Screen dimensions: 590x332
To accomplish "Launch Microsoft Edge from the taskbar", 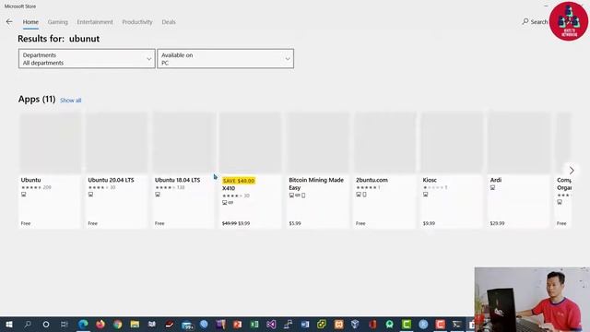I will [x=83, y=324].
